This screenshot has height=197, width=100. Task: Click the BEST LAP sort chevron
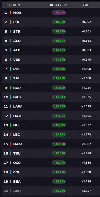coord(66,5)
